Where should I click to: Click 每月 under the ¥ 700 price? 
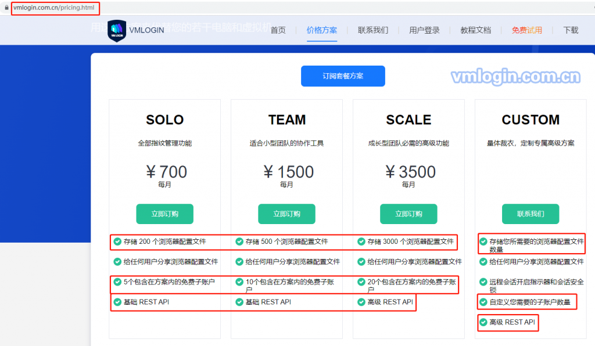point(164,185)
